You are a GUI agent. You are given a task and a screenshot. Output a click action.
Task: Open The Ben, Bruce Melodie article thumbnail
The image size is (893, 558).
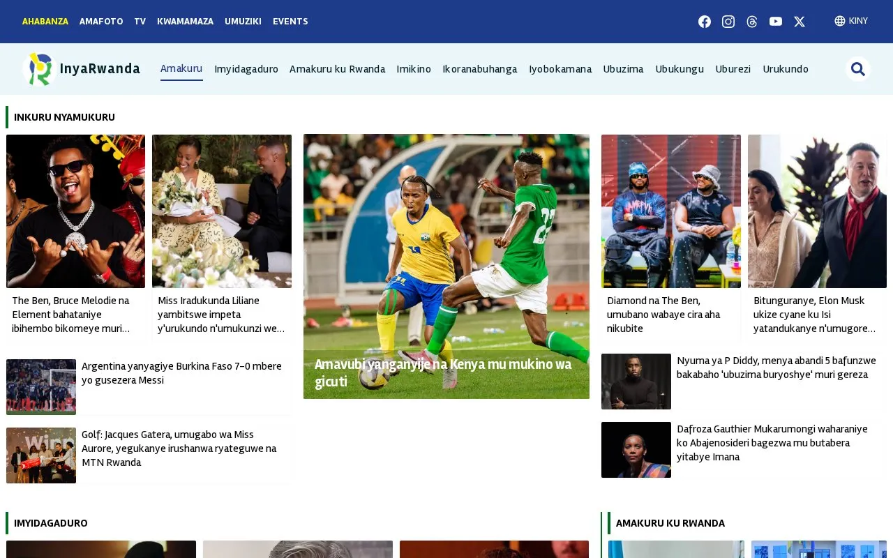click(x=76, y=211)
